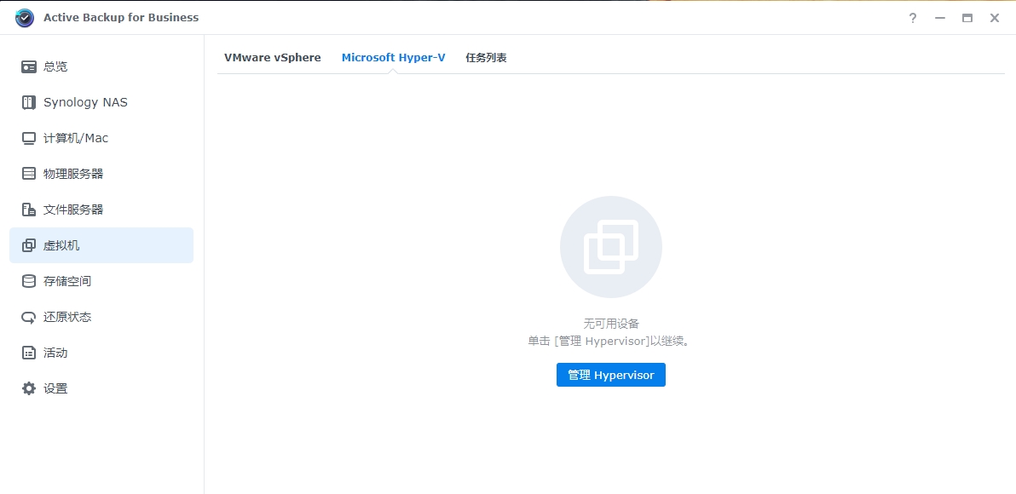The height and width of the screenshot is (494, 1016).
Task: Switch to the VMware vSphere tab
Action: tap(272, 58)
